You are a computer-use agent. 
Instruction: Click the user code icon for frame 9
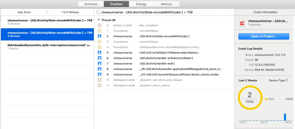coord(99,74)
